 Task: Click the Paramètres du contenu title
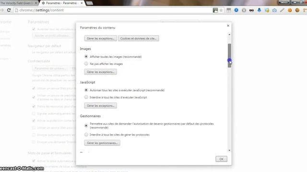pyautogui.click(x=97, y=28)
